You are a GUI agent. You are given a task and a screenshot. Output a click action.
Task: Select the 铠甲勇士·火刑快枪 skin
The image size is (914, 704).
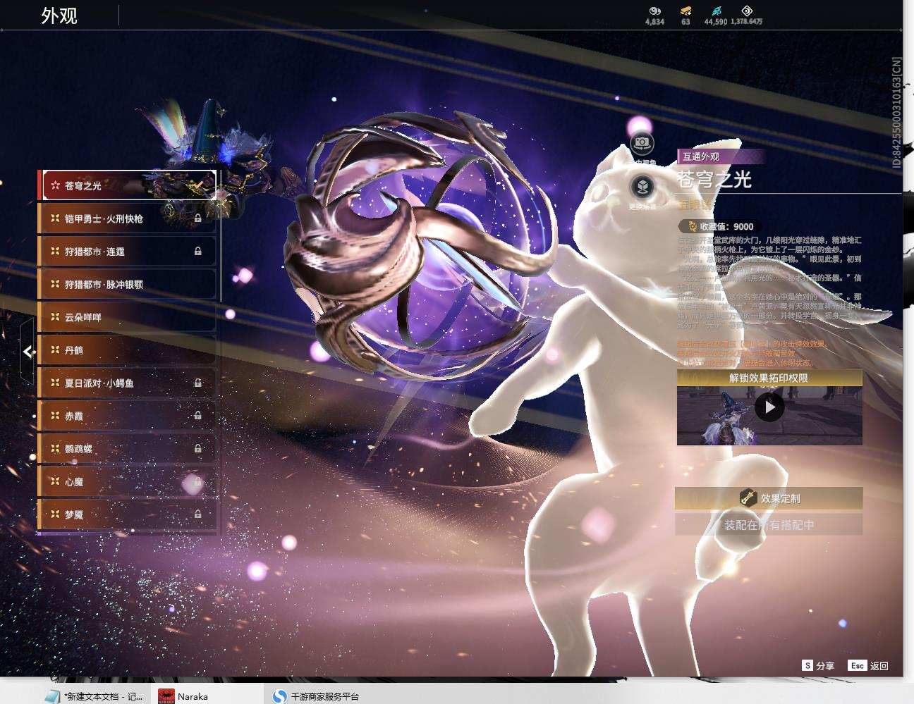click(127, 218)
